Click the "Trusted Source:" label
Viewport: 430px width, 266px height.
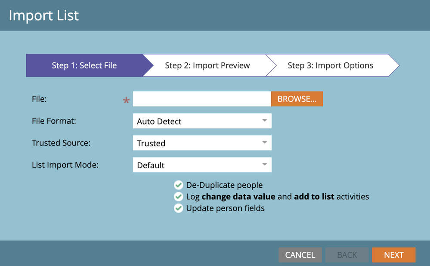coord(61,143)
